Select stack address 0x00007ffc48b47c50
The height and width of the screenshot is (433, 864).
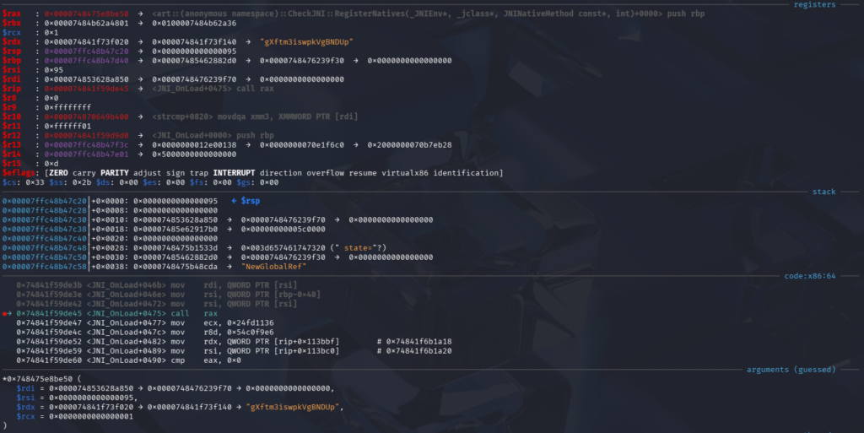[45, 257]
